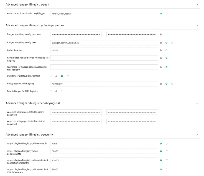This screenshot has width=204, height=176.
Task: Click the Authentication input field showing NONE
Action: (104, 50)
